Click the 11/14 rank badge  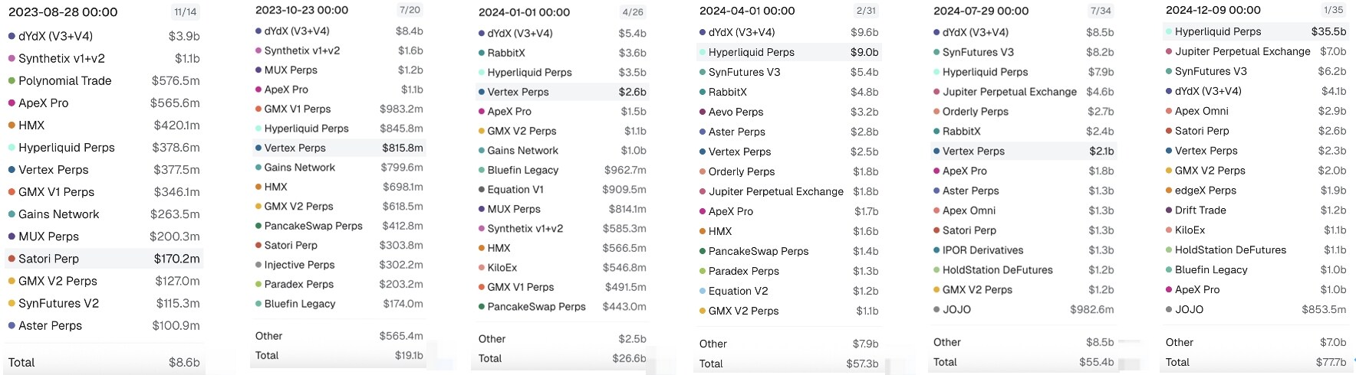click(185, 12)
